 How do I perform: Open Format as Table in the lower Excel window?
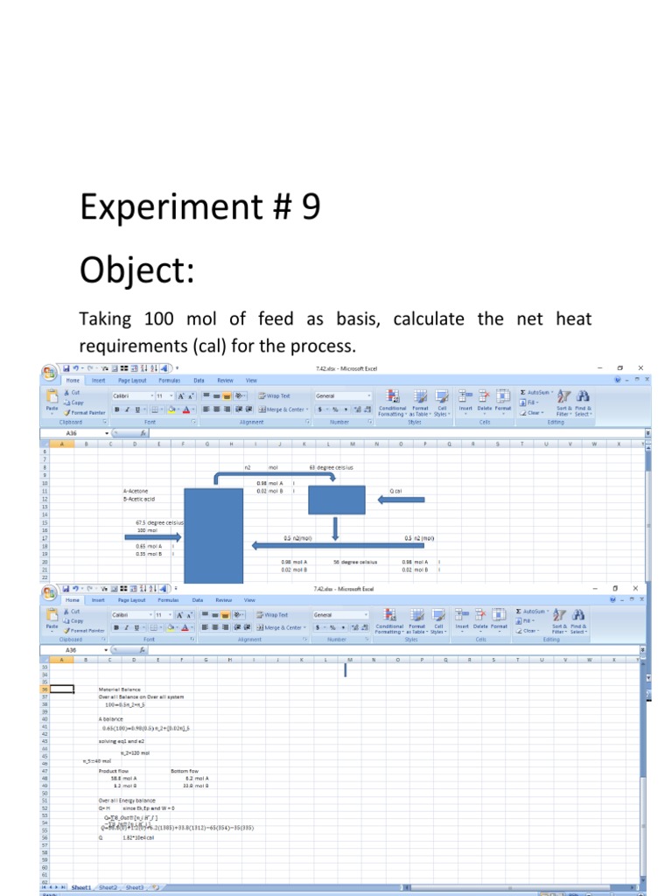(417, 620)
